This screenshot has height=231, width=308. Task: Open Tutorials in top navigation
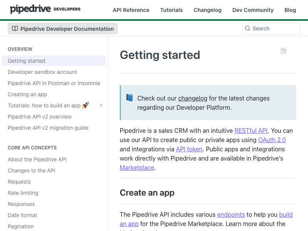[x=171, y=10]
